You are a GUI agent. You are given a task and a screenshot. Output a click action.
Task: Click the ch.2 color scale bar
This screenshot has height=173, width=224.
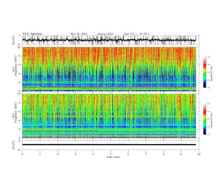205,119
